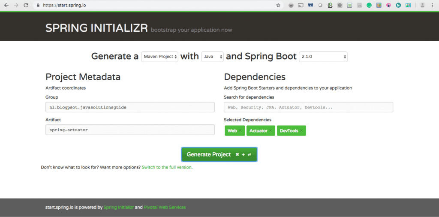Follow the Switch to the full version link
Screen dimensions: 439x217
tap(167, 167)
